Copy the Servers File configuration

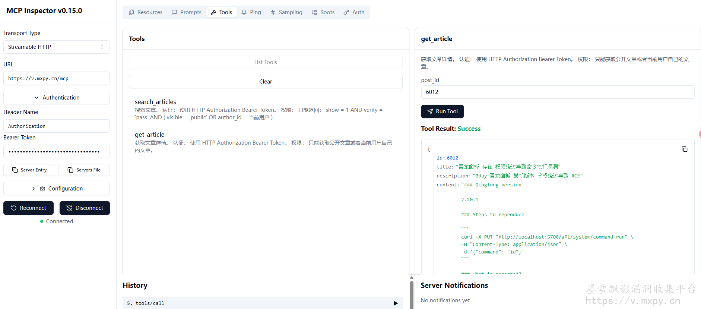coord(84,170)
